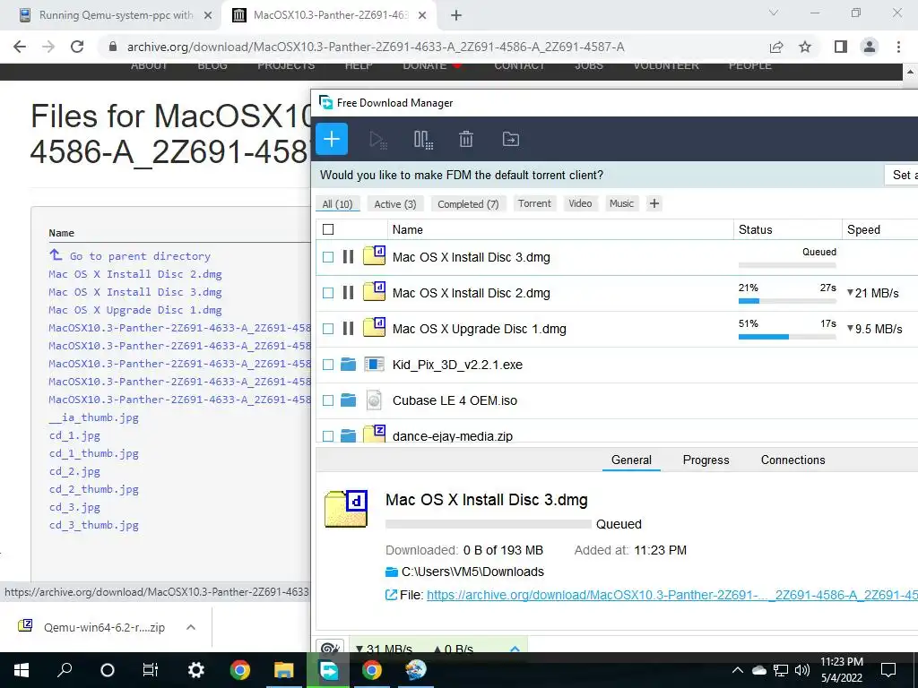Select the All (10) filter tab

click(x=338, y=203)
